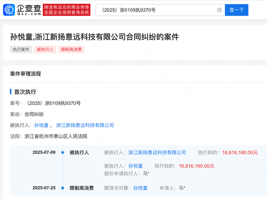Screen dimensions: 267x199
Task: Open 浙江新扬意远科技有限公司 link in the summary row
Action: (x=85, y=126)
